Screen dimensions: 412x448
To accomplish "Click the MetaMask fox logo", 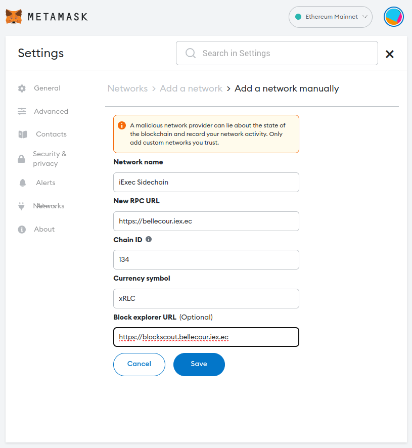I will (14, 17).
